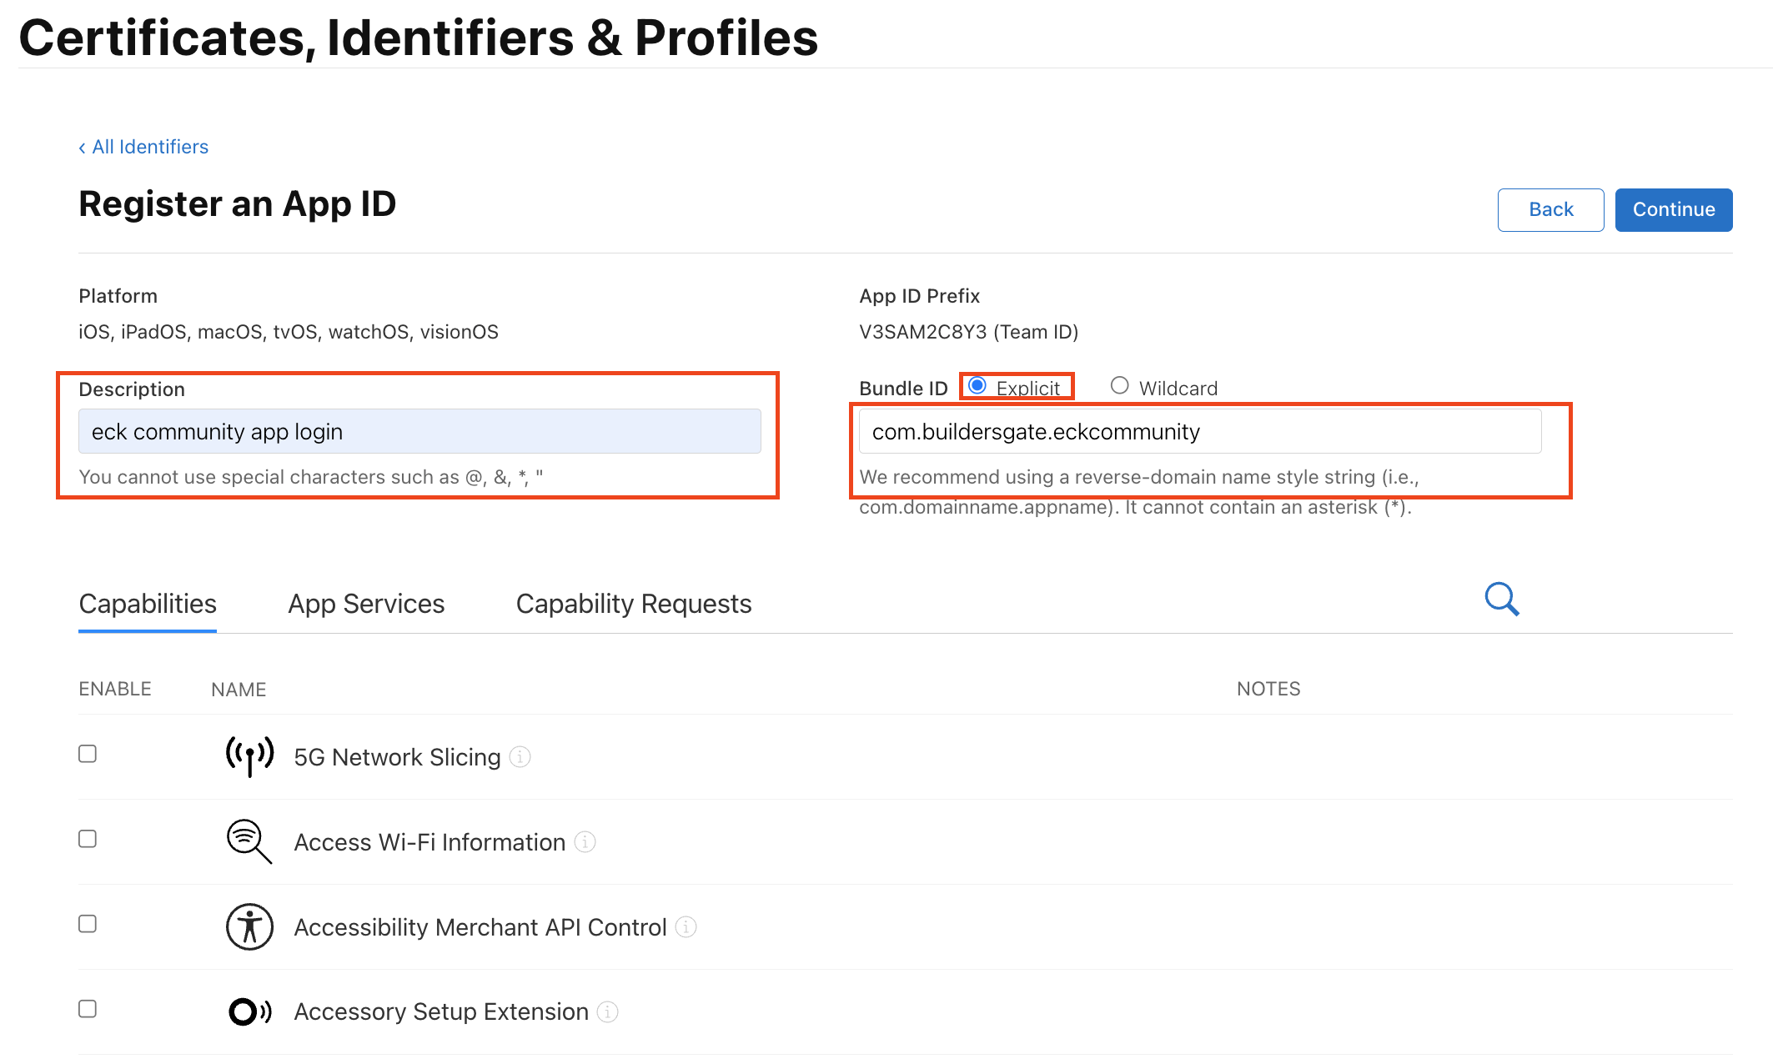Select the Explicit Bundle ID option
Viewport: 1773px width, 1064px height.
coord(977,385)
